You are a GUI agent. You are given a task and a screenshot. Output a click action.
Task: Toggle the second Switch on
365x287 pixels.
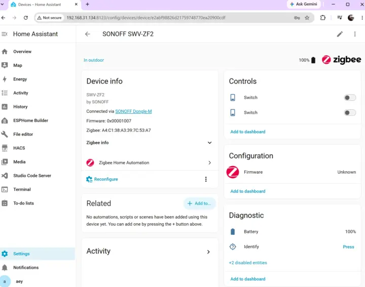coord(350,113)
